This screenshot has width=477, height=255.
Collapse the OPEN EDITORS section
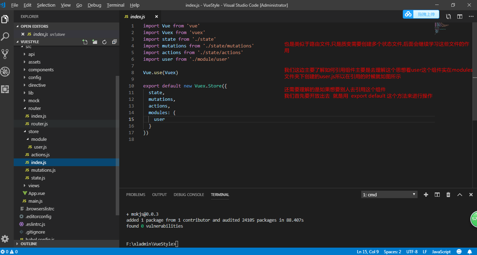66,26
